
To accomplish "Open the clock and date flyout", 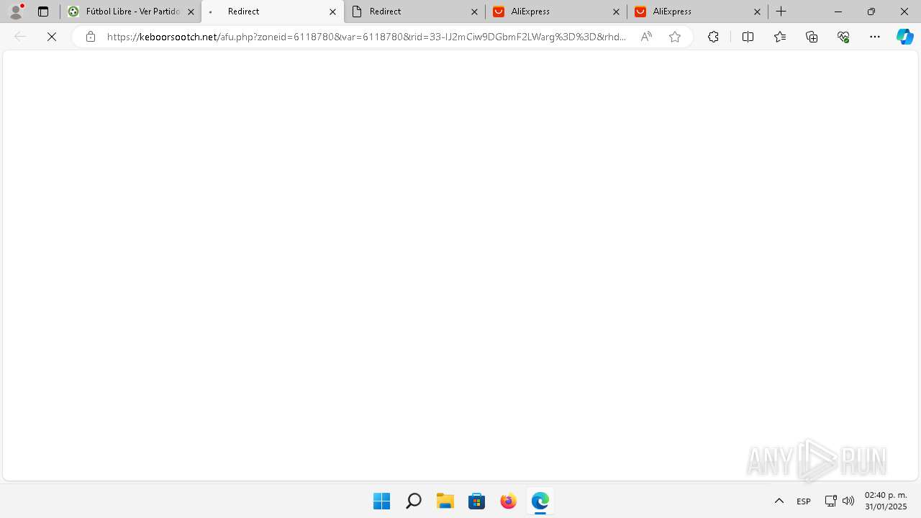I will [886, 501].
